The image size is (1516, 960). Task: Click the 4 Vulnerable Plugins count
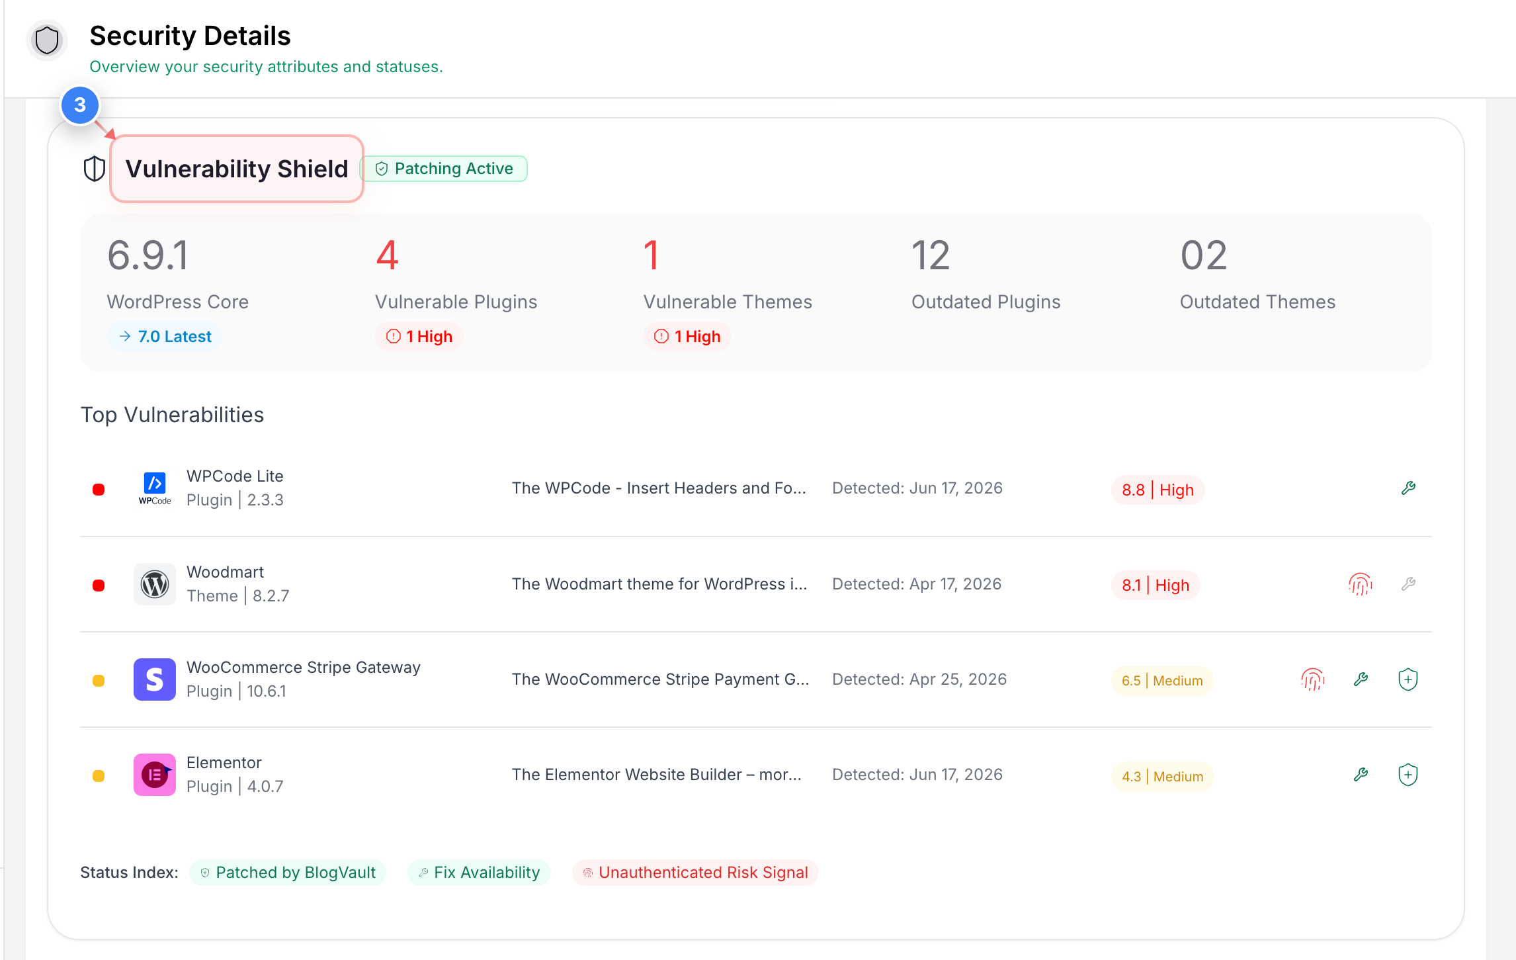tap(388, 255)
